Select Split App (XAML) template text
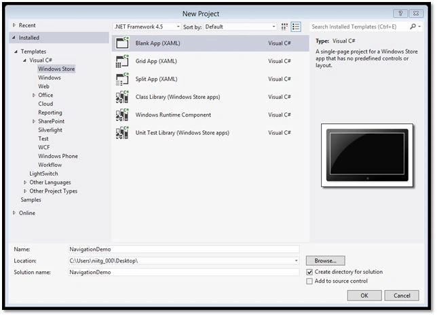 [x=156, y=79]
